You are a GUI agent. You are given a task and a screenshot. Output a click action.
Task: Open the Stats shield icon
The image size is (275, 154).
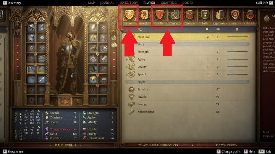coord(129,15)
